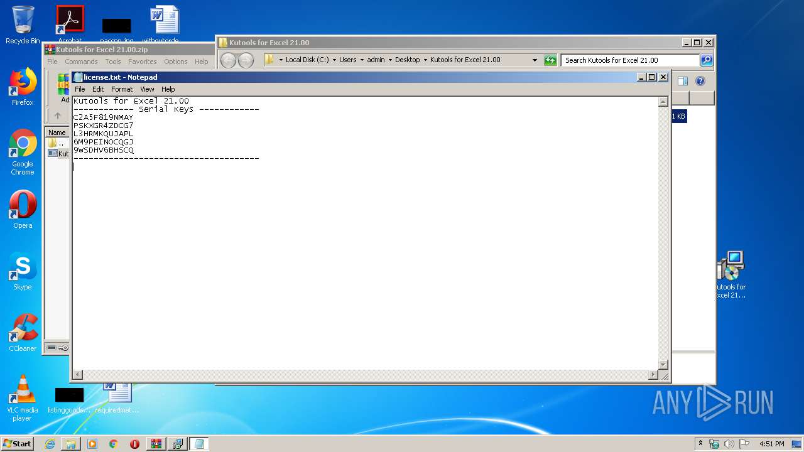This screenshot has height=452, width=804.
Task: Open the Firefox desktop shortcut
Action: (x=23, y=87)
